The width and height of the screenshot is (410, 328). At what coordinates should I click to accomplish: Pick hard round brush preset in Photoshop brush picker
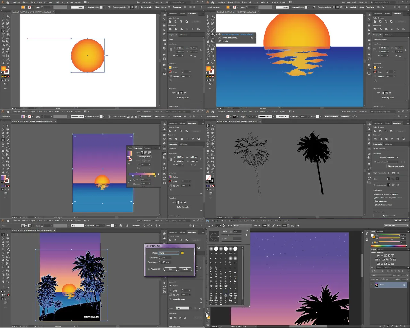coord(216,249)
